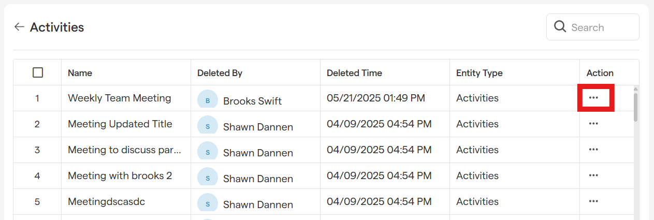
Task: Click Shawn Dannen avatar in row 2
Action: [208, 126]
